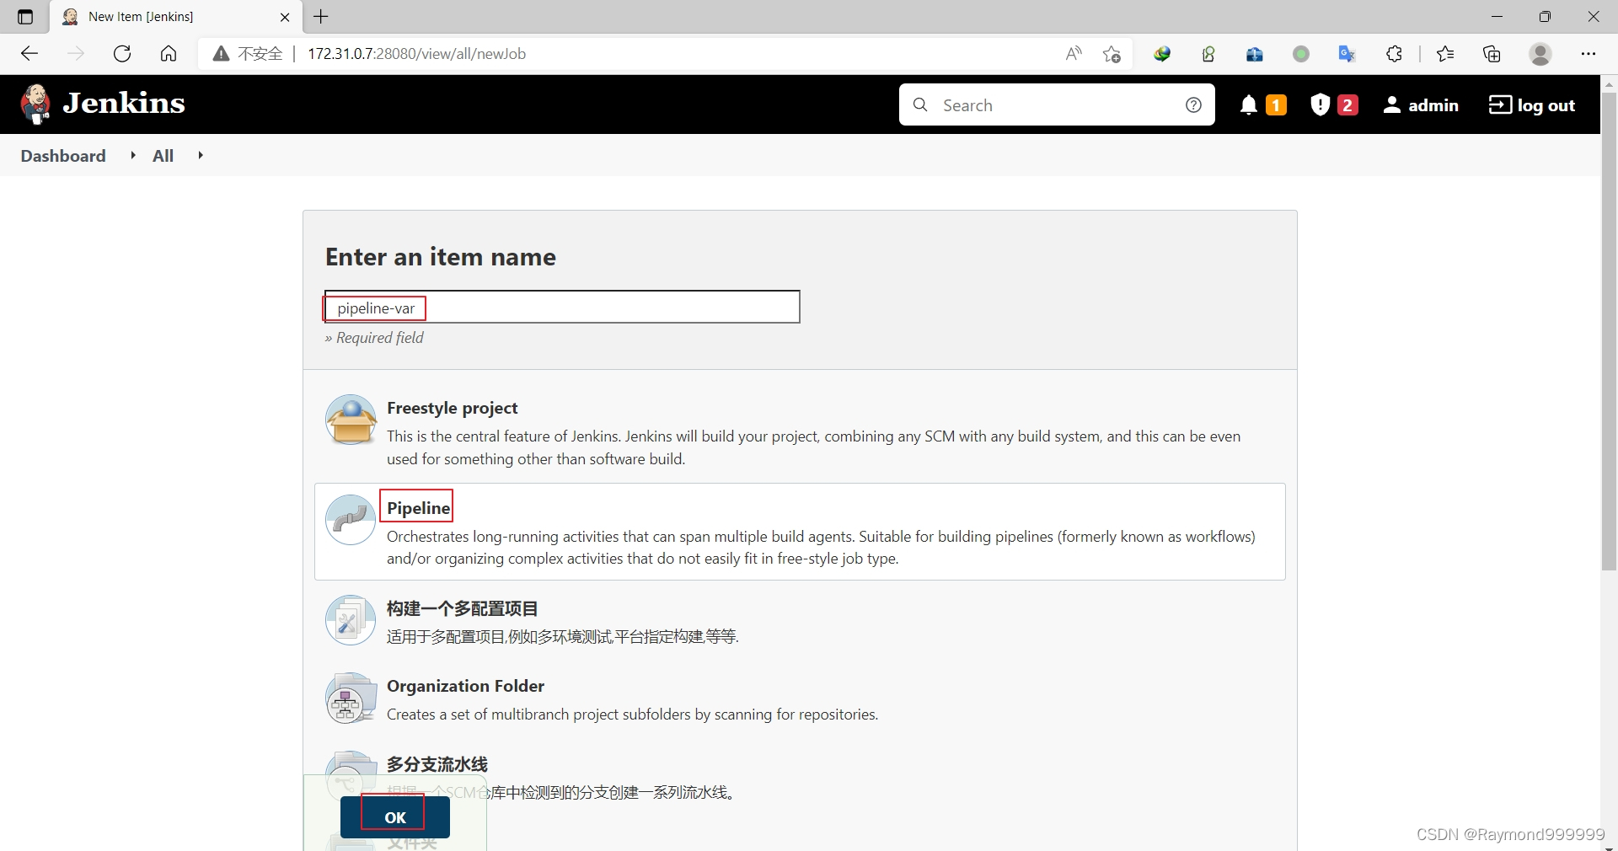Open the extensions puzzle icon
This screenshot has height=851, width=1618.
tap(1394, 54)
